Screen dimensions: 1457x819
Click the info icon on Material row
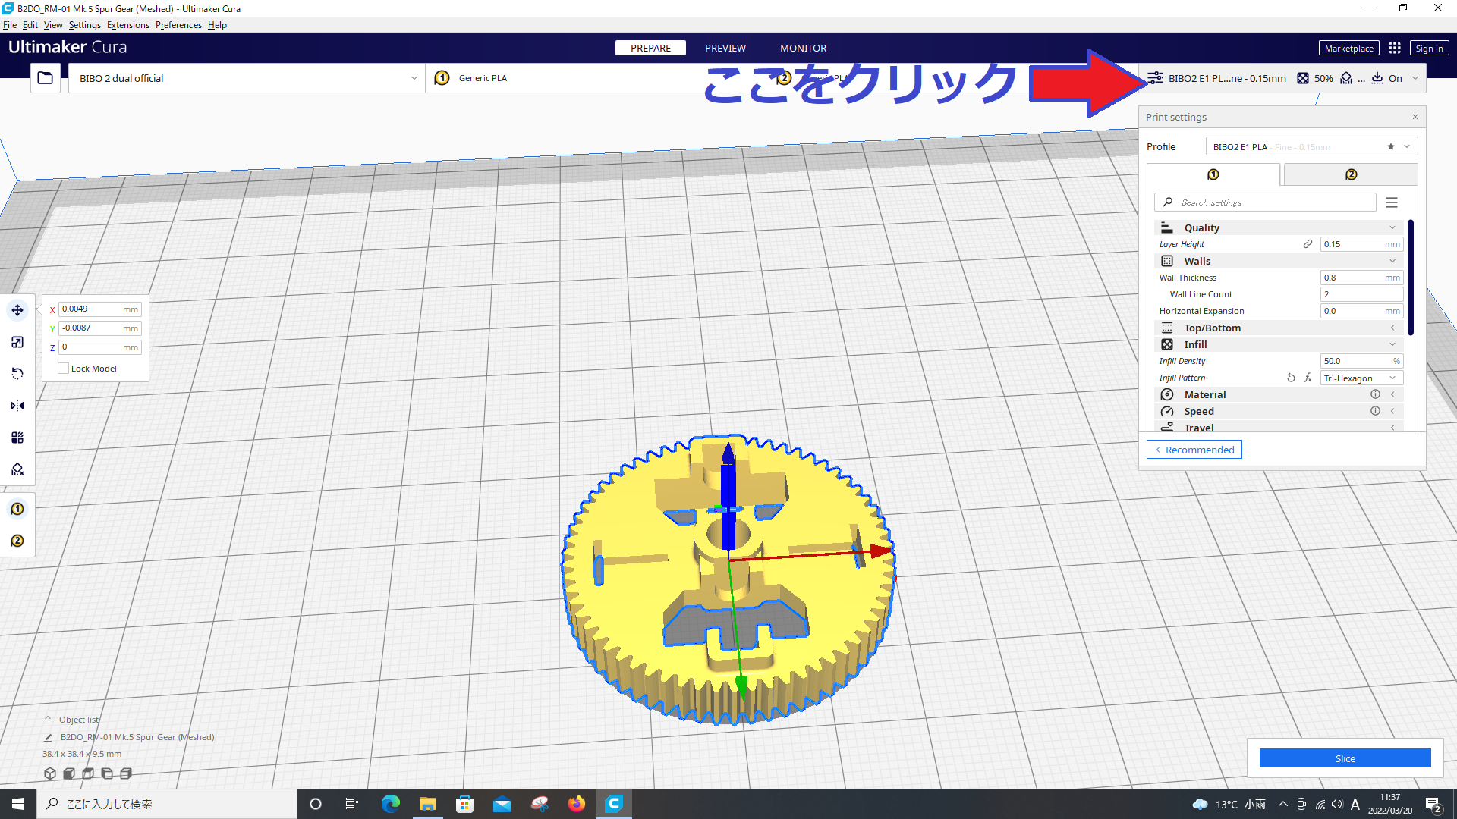tap(1375, 394)
